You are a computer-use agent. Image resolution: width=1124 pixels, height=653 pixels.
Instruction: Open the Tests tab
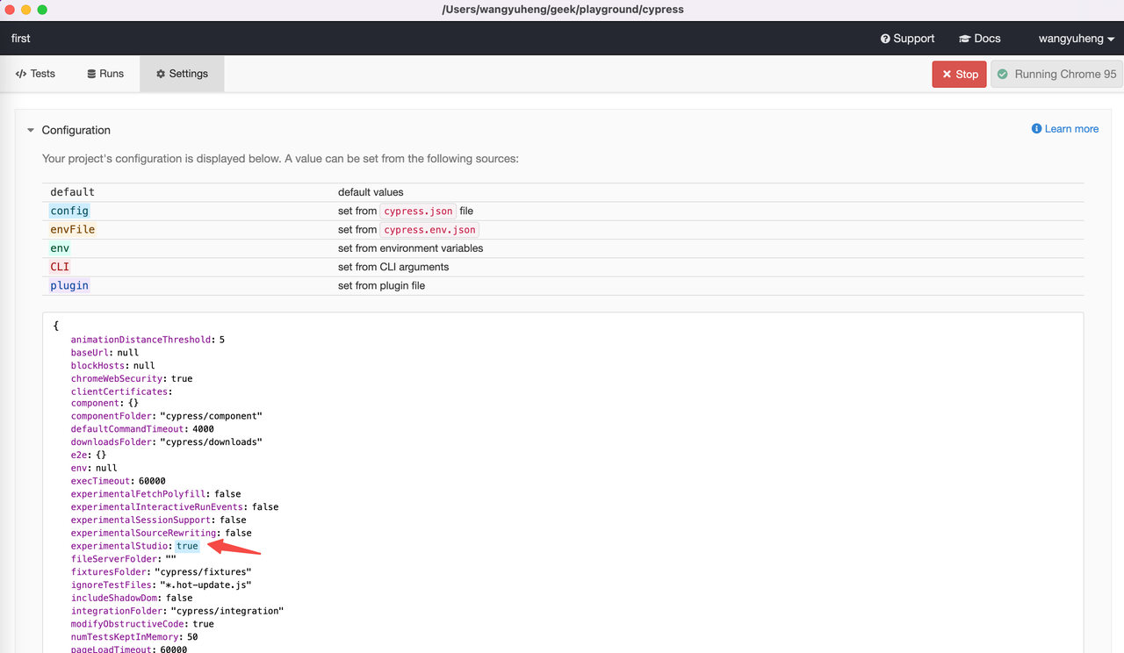[x=35, y=74]
